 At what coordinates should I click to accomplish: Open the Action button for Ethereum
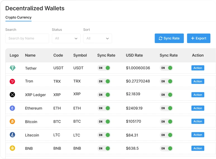(x=198, y=108)
